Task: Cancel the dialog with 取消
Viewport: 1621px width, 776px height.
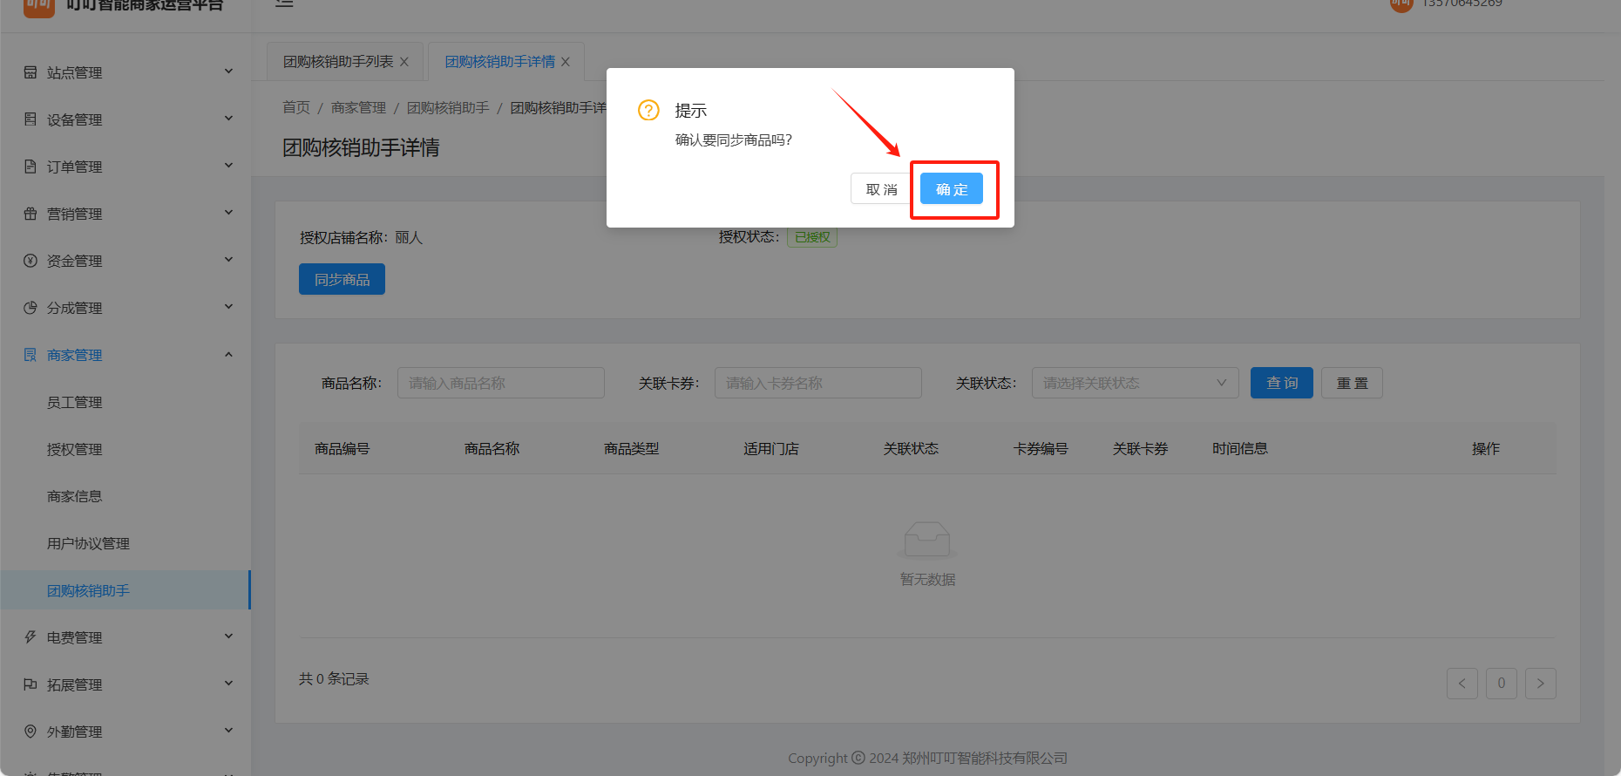Action: tap(881, 189)
